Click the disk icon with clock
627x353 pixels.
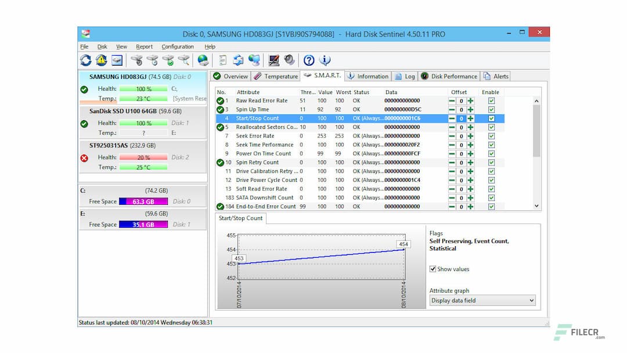[x=152, y=60]
